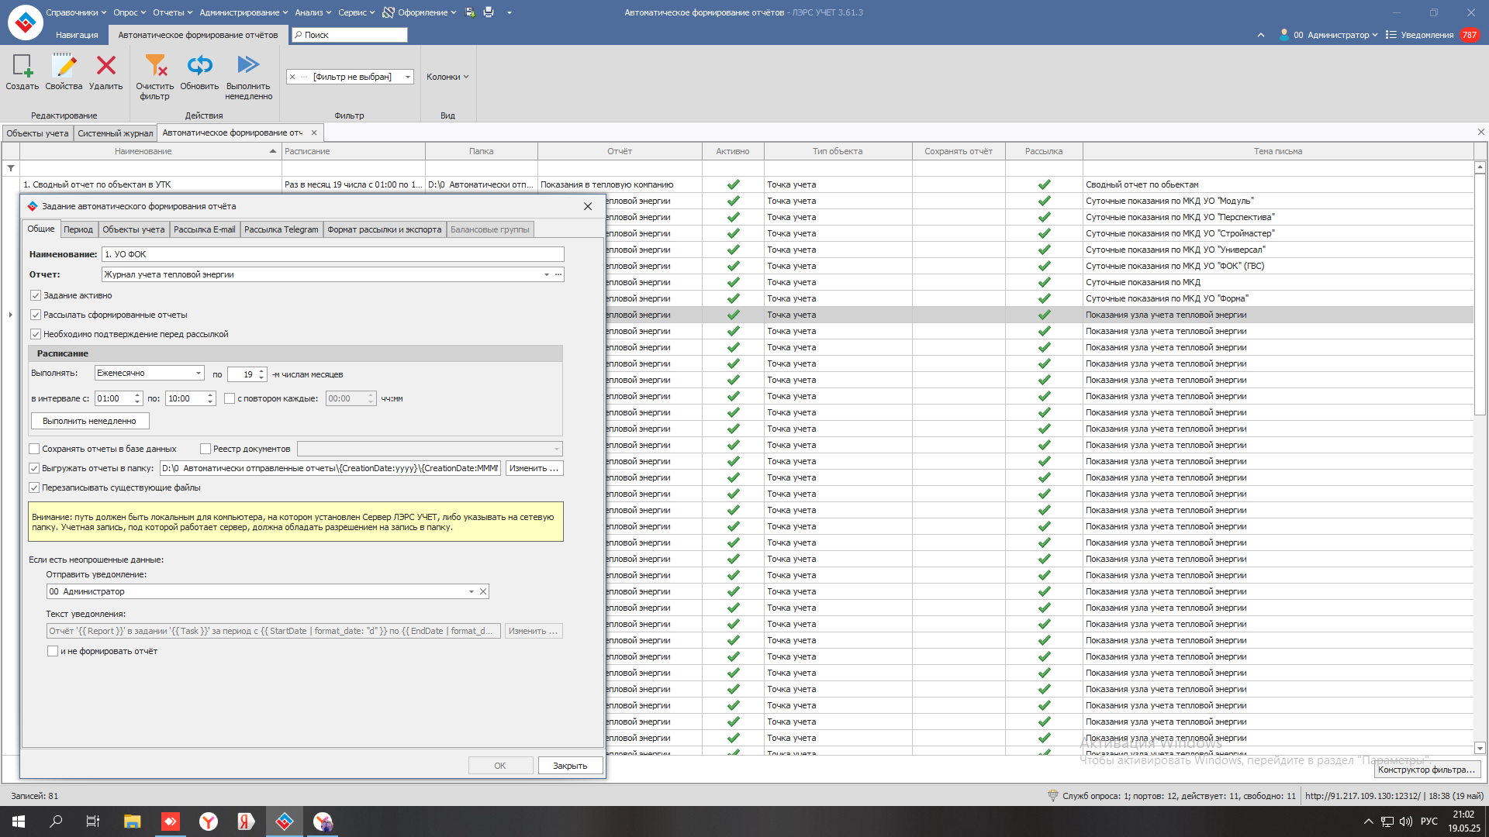Collapse the ribbon with the up chevron

1261,35
